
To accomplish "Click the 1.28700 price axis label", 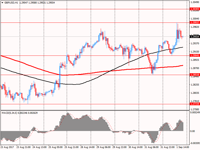I will click(x=195, y=68).
